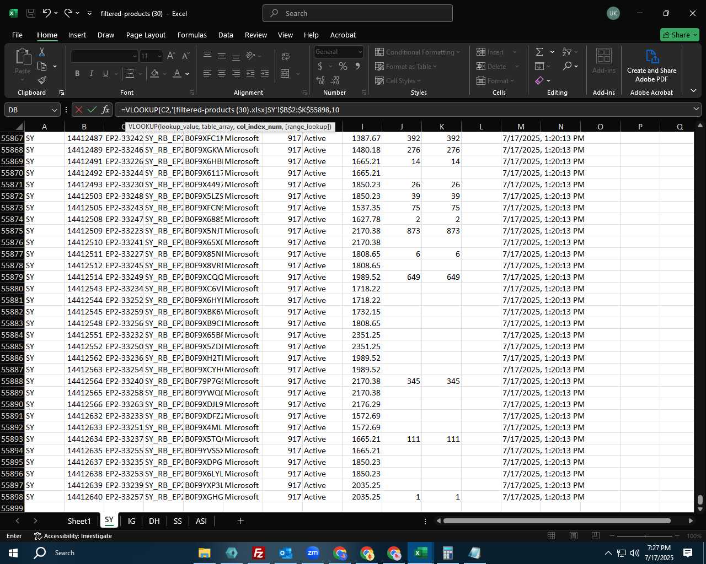Confirm formula entry with checkmark icon

tap(92, 110)
